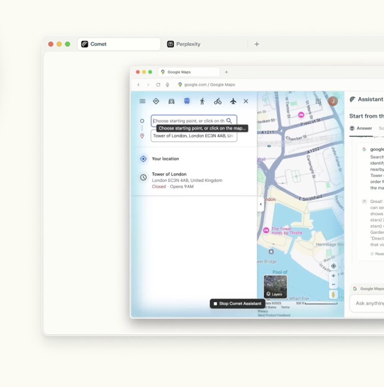This screenshot has width=384, height=387.
Task: Switch to the Perplexity tab
Action: click(184, 44)
